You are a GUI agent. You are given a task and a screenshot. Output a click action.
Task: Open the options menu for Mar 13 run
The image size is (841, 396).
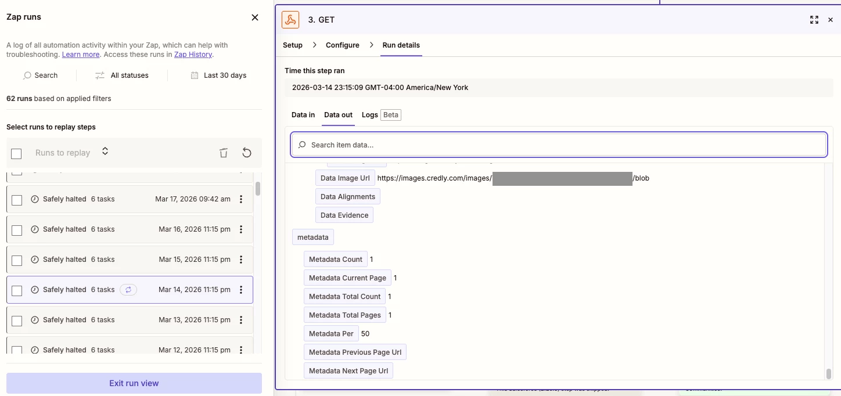pyautogui.click(x=241, y=320)
